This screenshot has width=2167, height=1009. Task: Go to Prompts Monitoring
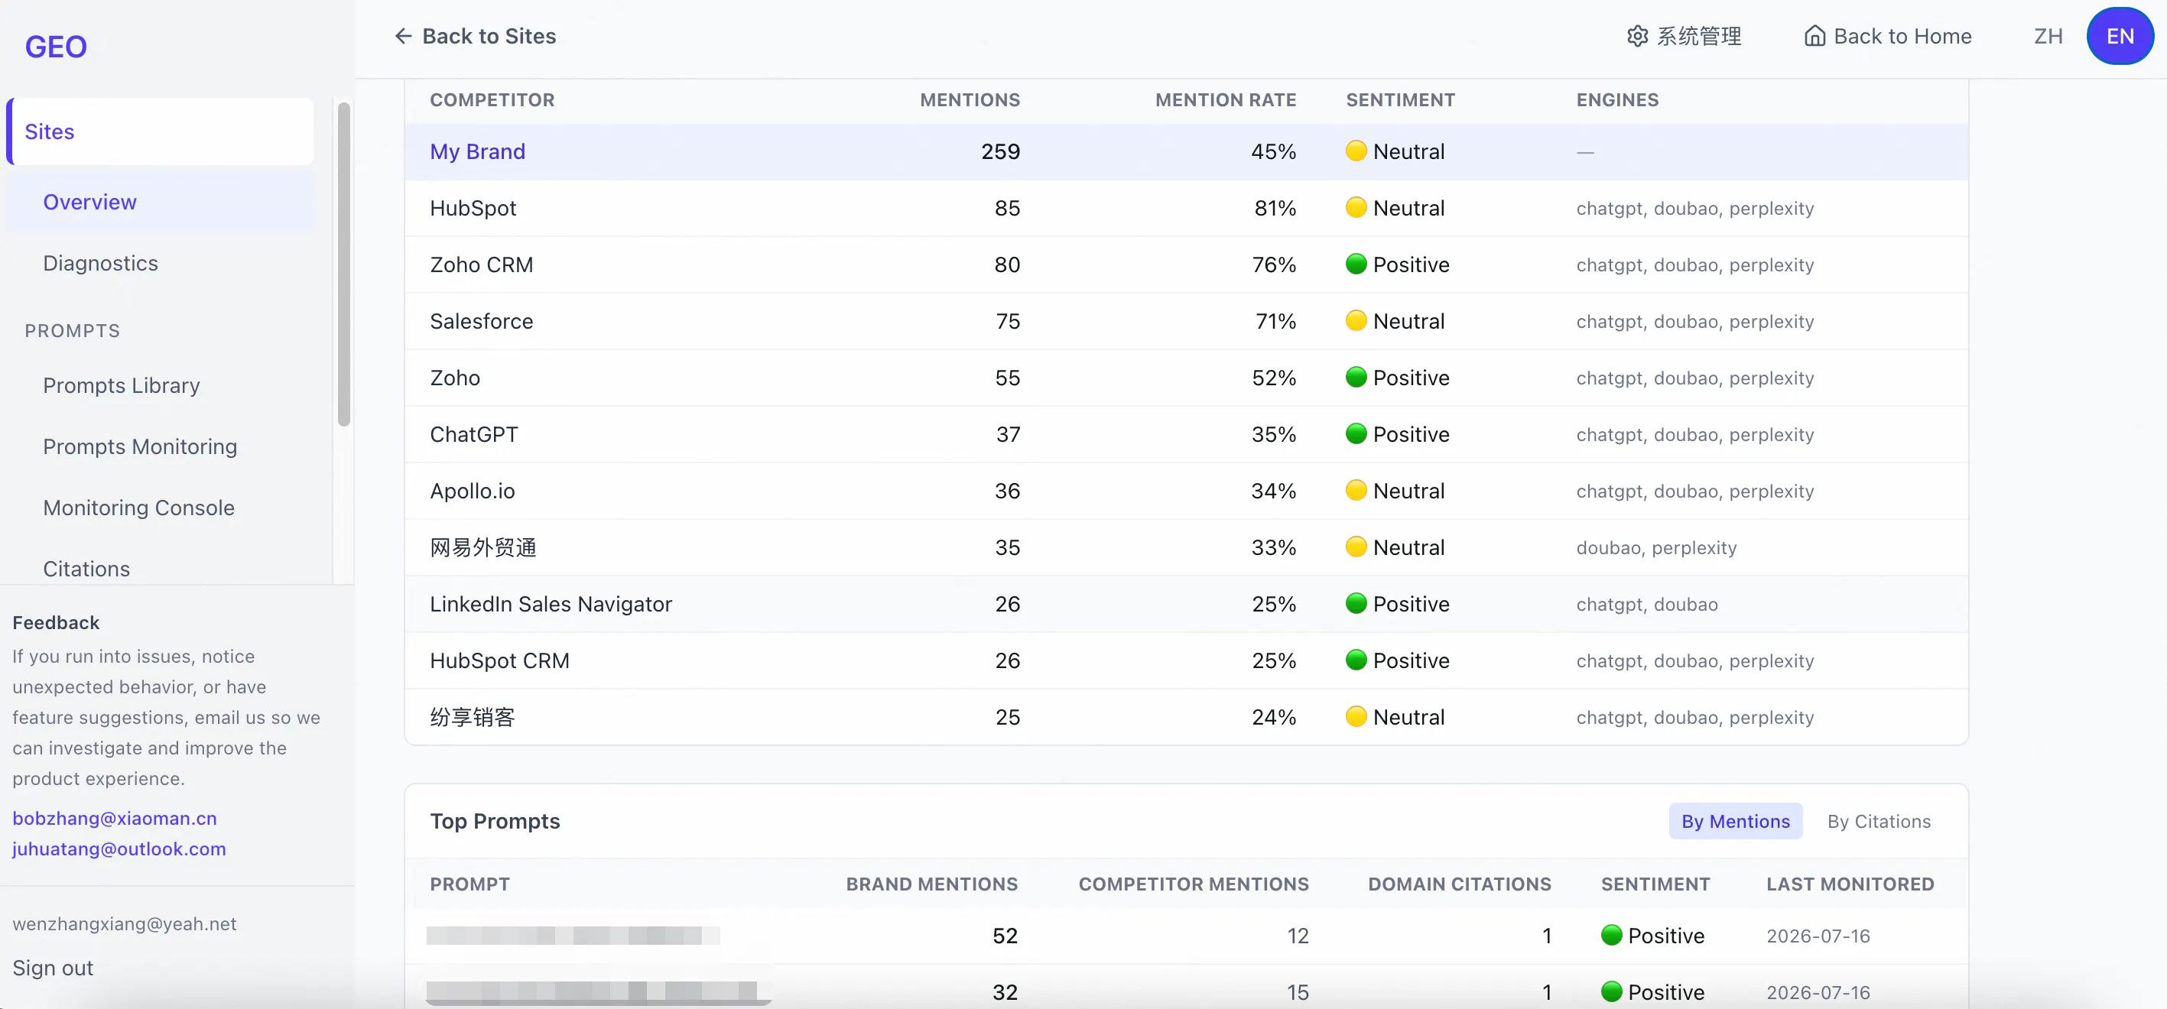point(140,446)
